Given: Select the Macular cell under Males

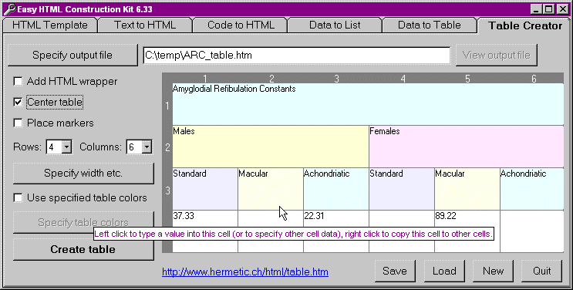Looking at the screenshot, I should point(271,189).
